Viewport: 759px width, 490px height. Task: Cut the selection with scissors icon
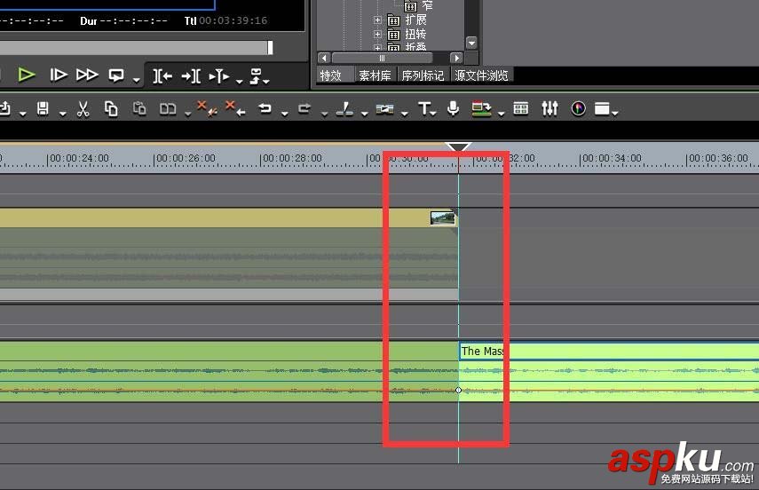83,109
